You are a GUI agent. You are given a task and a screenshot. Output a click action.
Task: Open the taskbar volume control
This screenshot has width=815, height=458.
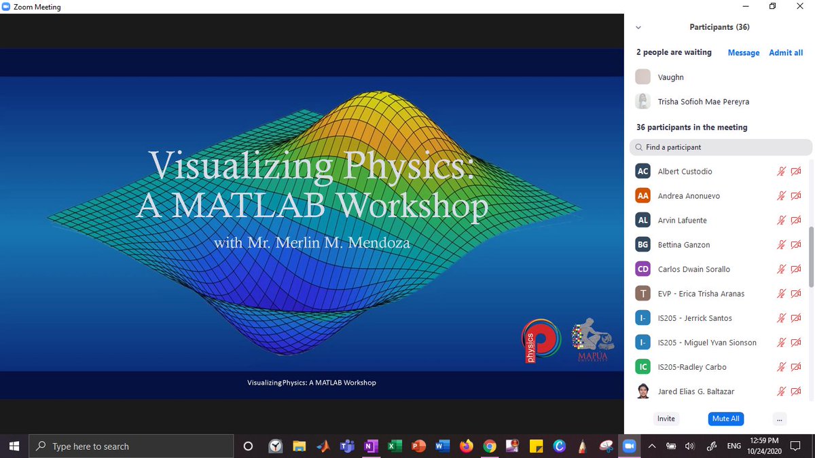click(689, 446)
